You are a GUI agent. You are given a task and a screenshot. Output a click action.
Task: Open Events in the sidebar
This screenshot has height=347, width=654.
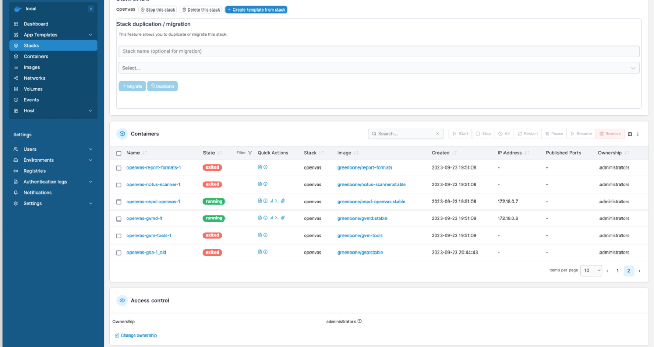point(53,100)
